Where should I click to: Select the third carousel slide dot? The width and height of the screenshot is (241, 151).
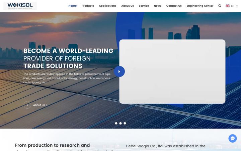pos(125,123)
